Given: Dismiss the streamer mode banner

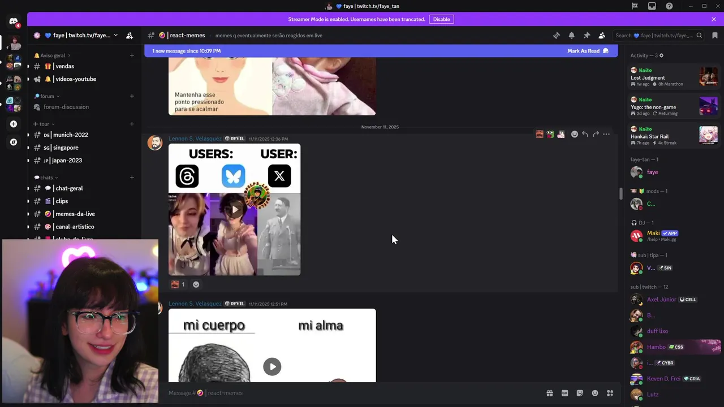Looking at the screenshot, I should 714,19.
